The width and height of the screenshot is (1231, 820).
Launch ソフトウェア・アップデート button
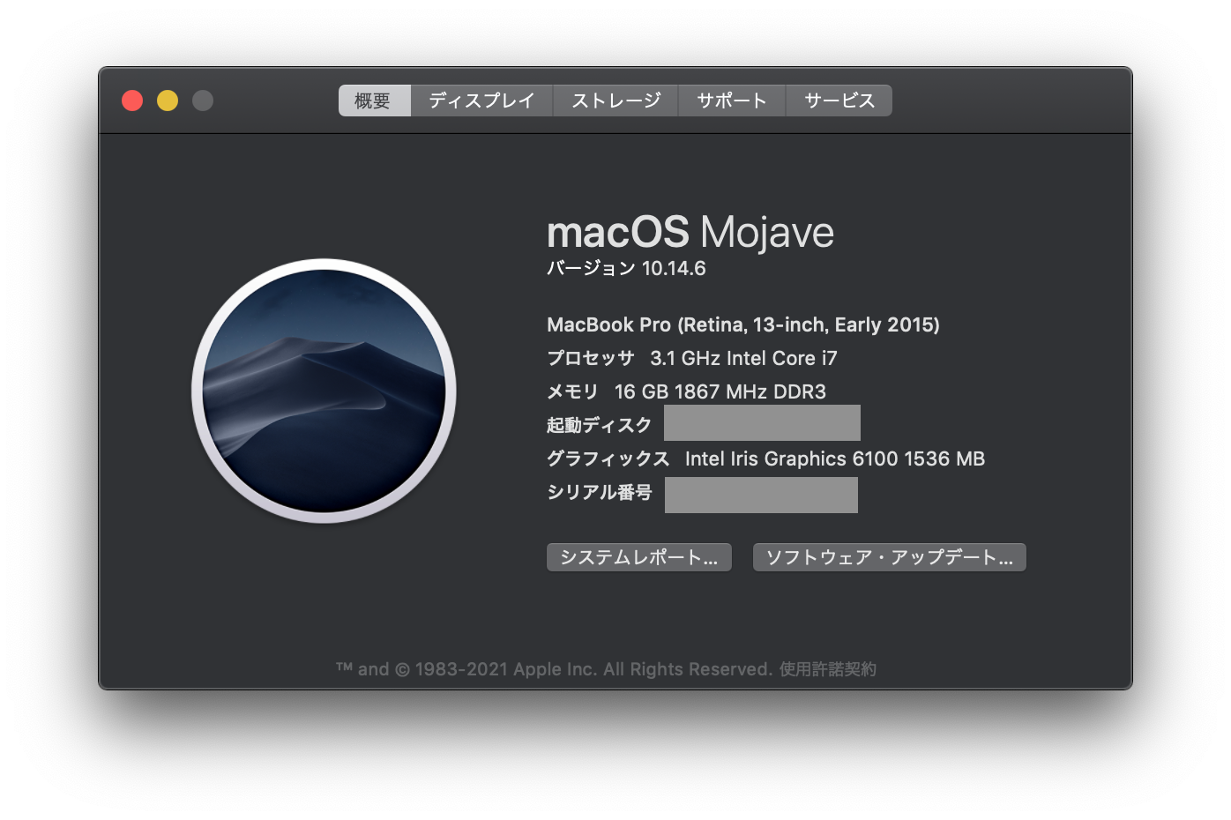click(x=890, y=557)
